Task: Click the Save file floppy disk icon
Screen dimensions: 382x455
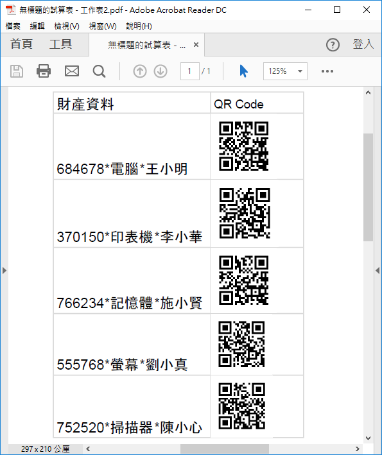Action: pos(17,71)
